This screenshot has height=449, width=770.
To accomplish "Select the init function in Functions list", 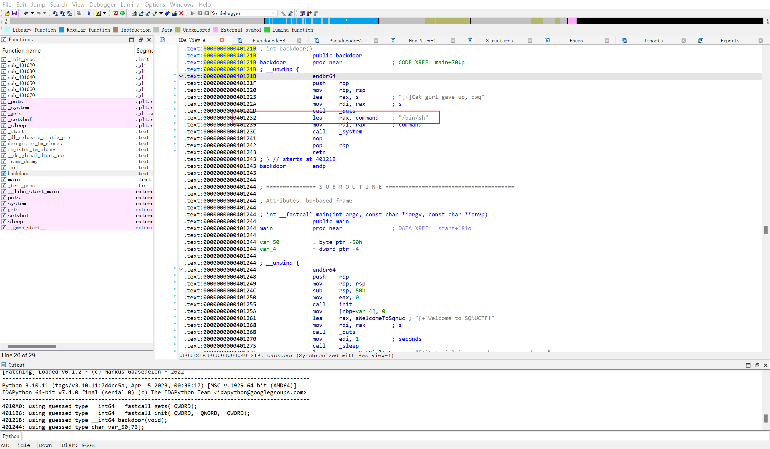I will pos(77,168).
